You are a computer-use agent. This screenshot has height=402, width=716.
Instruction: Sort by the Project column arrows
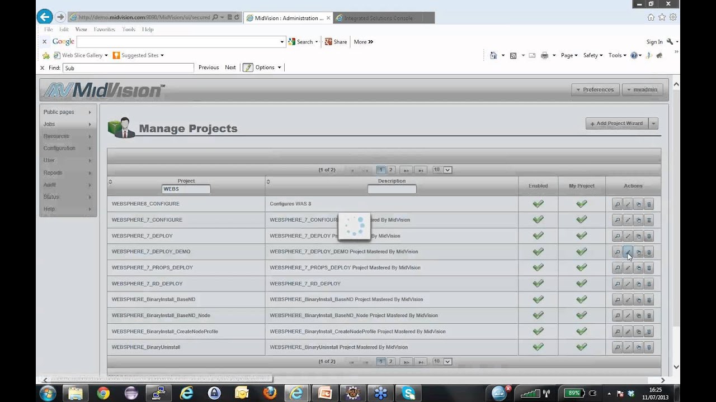[110, 181]
